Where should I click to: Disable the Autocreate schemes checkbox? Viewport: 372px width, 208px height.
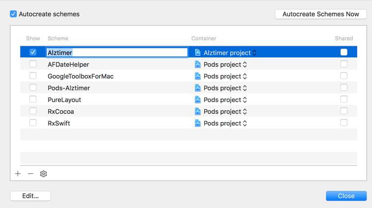click(x=14, y=14)
